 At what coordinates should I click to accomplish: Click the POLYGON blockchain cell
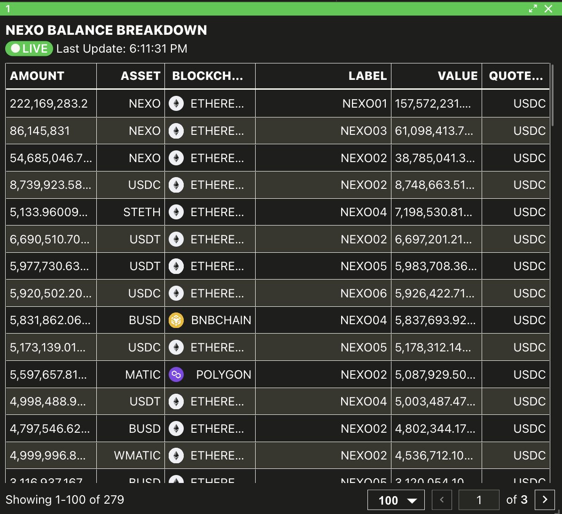pyautogui.click(x=210, y=374)
